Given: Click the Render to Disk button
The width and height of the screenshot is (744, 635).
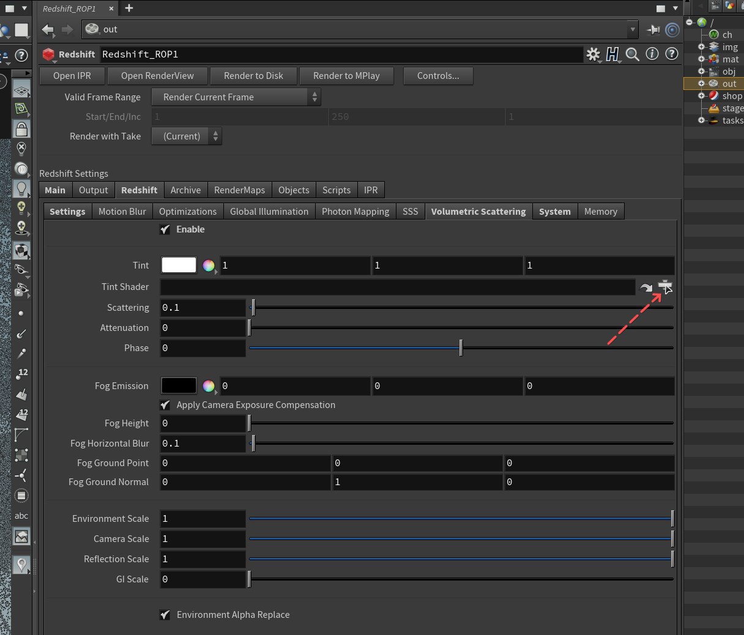Looking at the screenshot, I should (x=253, y=76).
